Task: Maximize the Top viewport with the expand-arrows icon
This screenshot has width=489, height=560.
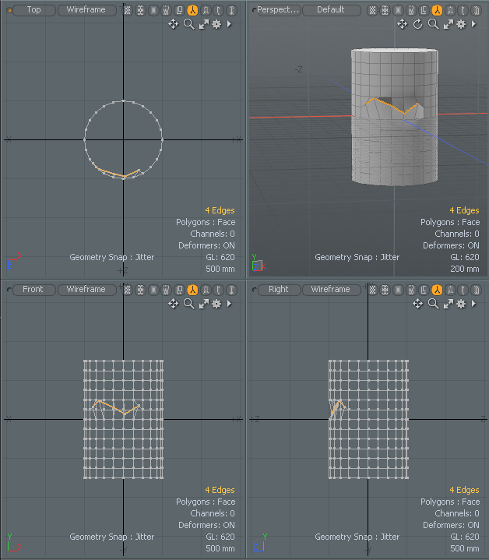Action: (x=203, y=24)
